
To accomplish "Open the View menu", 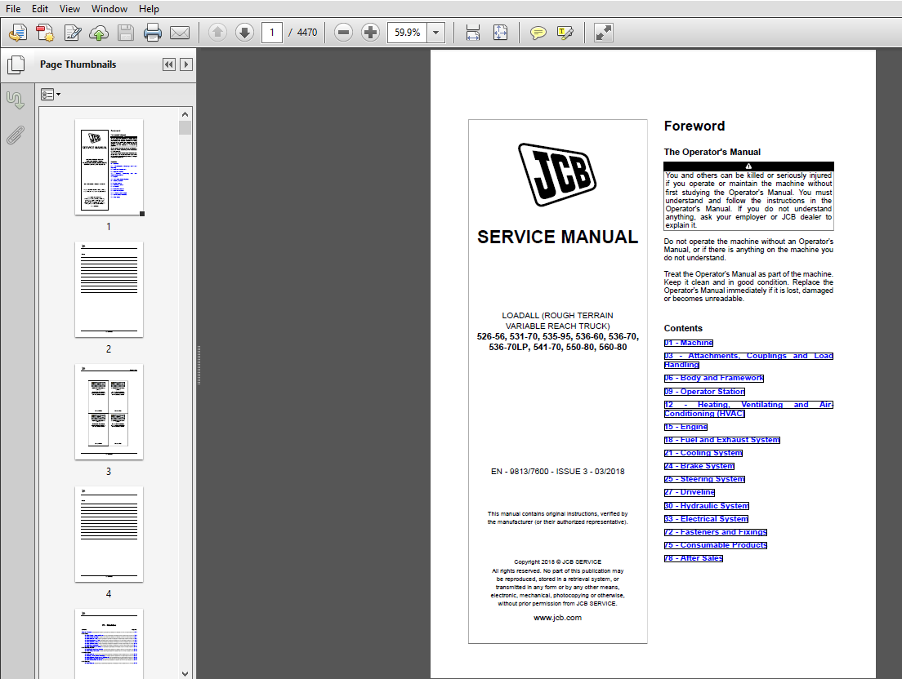I will click(x=69, y=9).
